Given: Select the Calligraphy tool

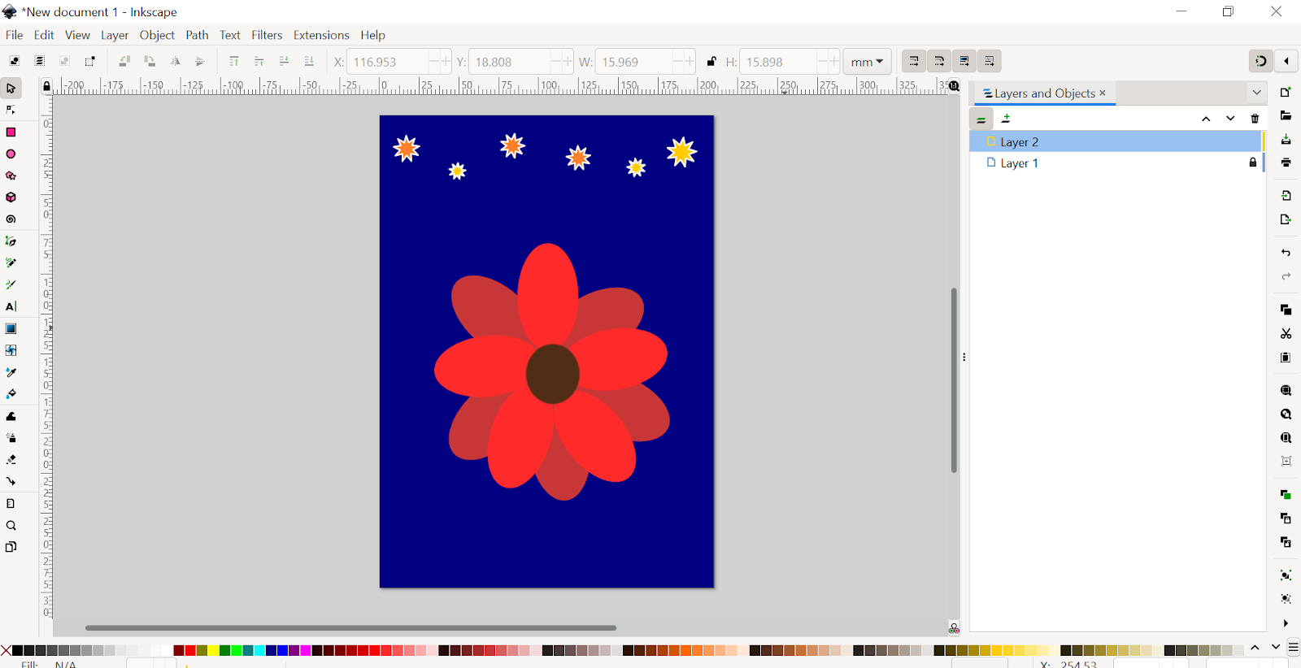Looking at the screenshot, I should (x=11, y=285).
